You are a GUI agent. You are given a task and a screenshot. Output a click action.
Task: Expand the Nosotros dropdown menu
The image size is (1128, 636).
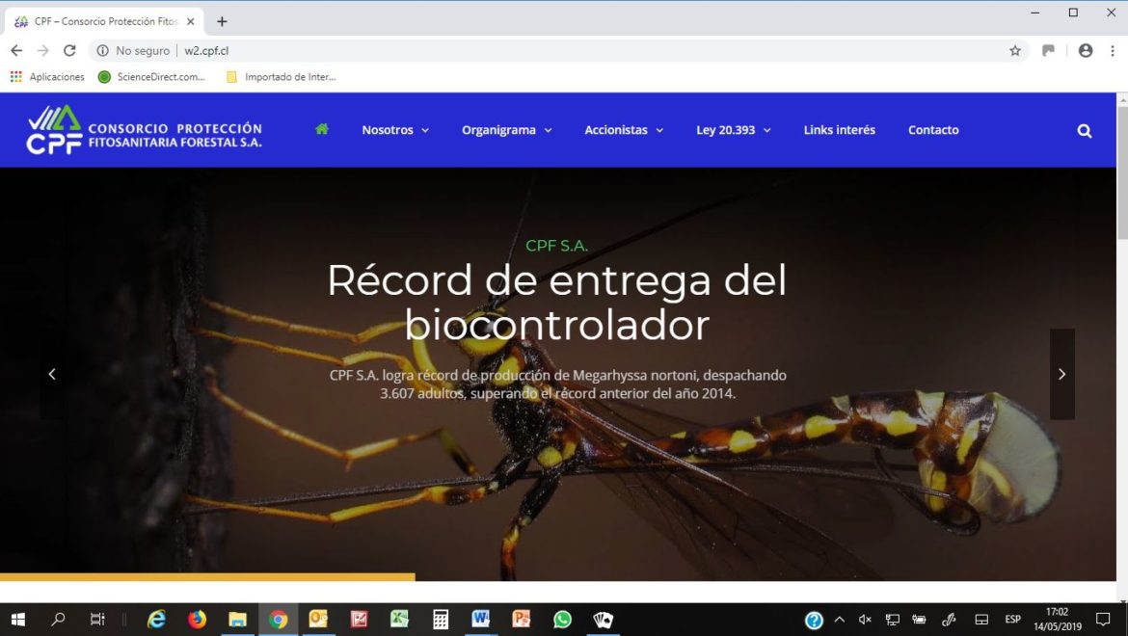(395, 130)
